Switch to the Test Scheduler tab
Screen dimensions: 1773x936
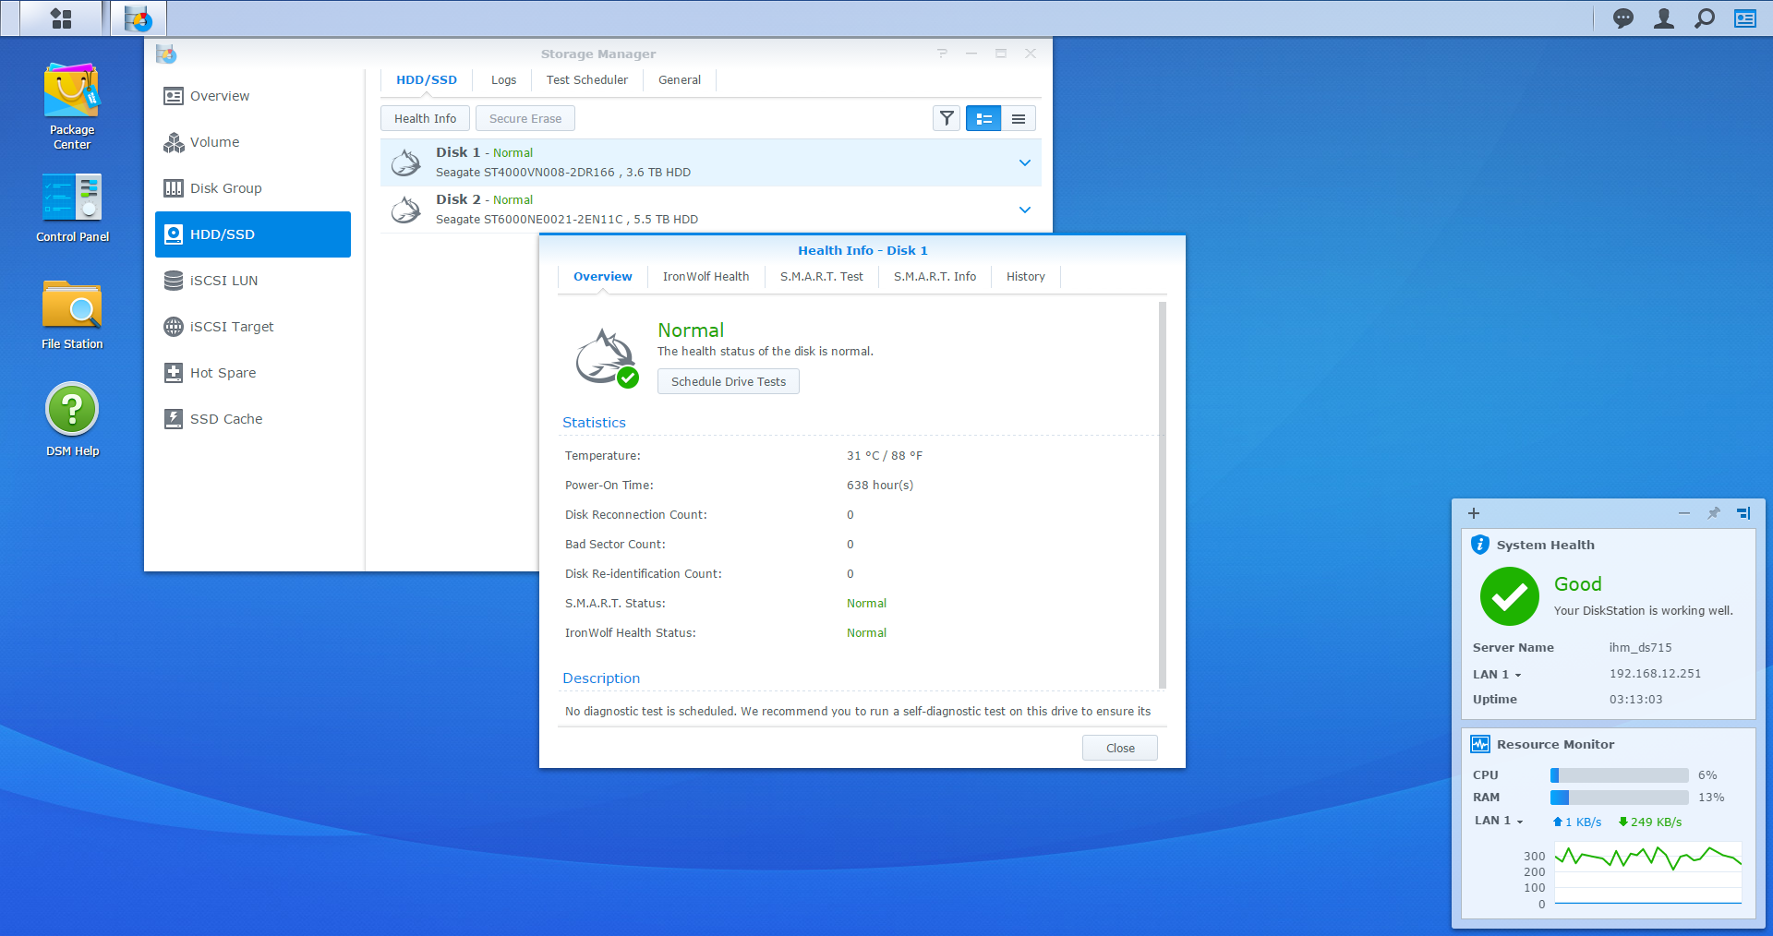tap(587, 80)
